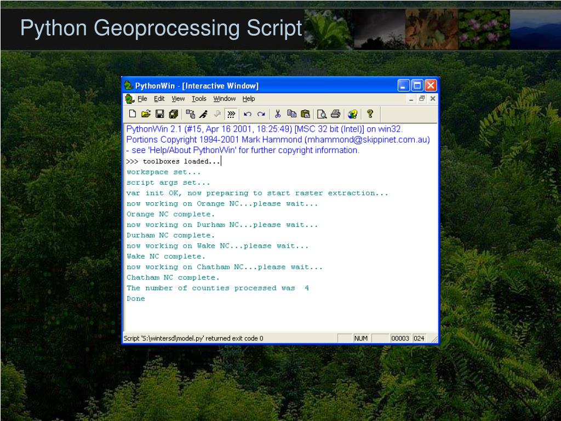The height and width of the screenshot is (421, 561).
Task: Click the 'workspace set...' output line
Action: [163, 172]
